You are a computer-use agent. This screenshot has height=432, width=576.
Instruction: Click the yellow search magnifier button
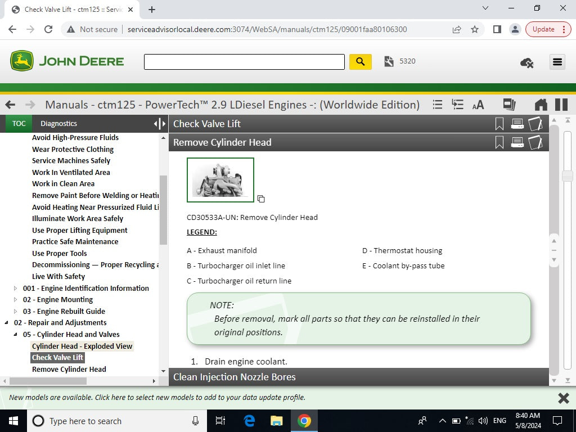(361, 61)
